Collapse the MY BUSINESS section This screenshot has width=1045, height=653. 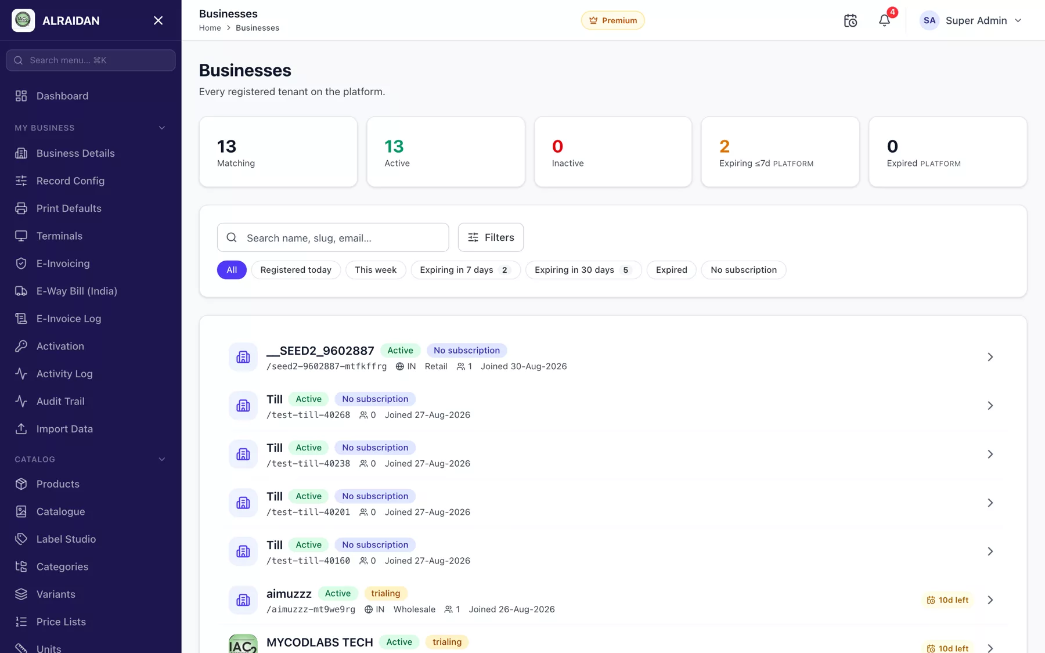pyautogui.click(x=162, y=128)
